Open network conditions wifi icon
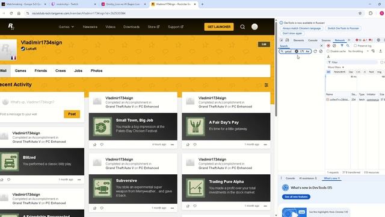Viewport: 385px width, 217px height. click(373, 51)
